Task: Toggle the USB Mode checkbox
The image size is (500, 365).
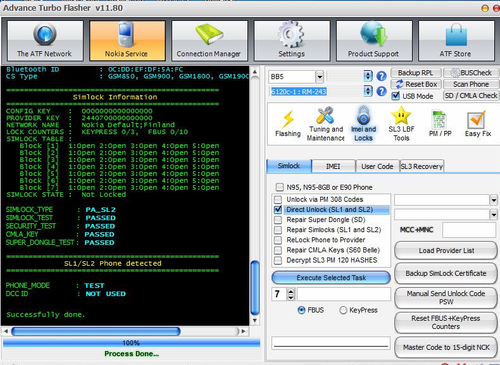Action: [396, 96]
